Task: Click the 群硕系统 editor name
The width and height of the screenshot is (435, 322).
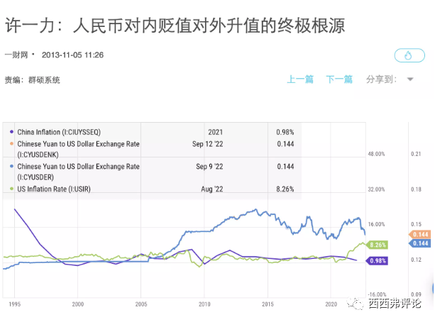Action: click(44, 80)
